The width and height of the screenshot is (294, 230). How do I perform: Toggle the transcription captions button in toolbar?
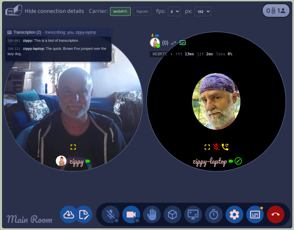[255, 214]
